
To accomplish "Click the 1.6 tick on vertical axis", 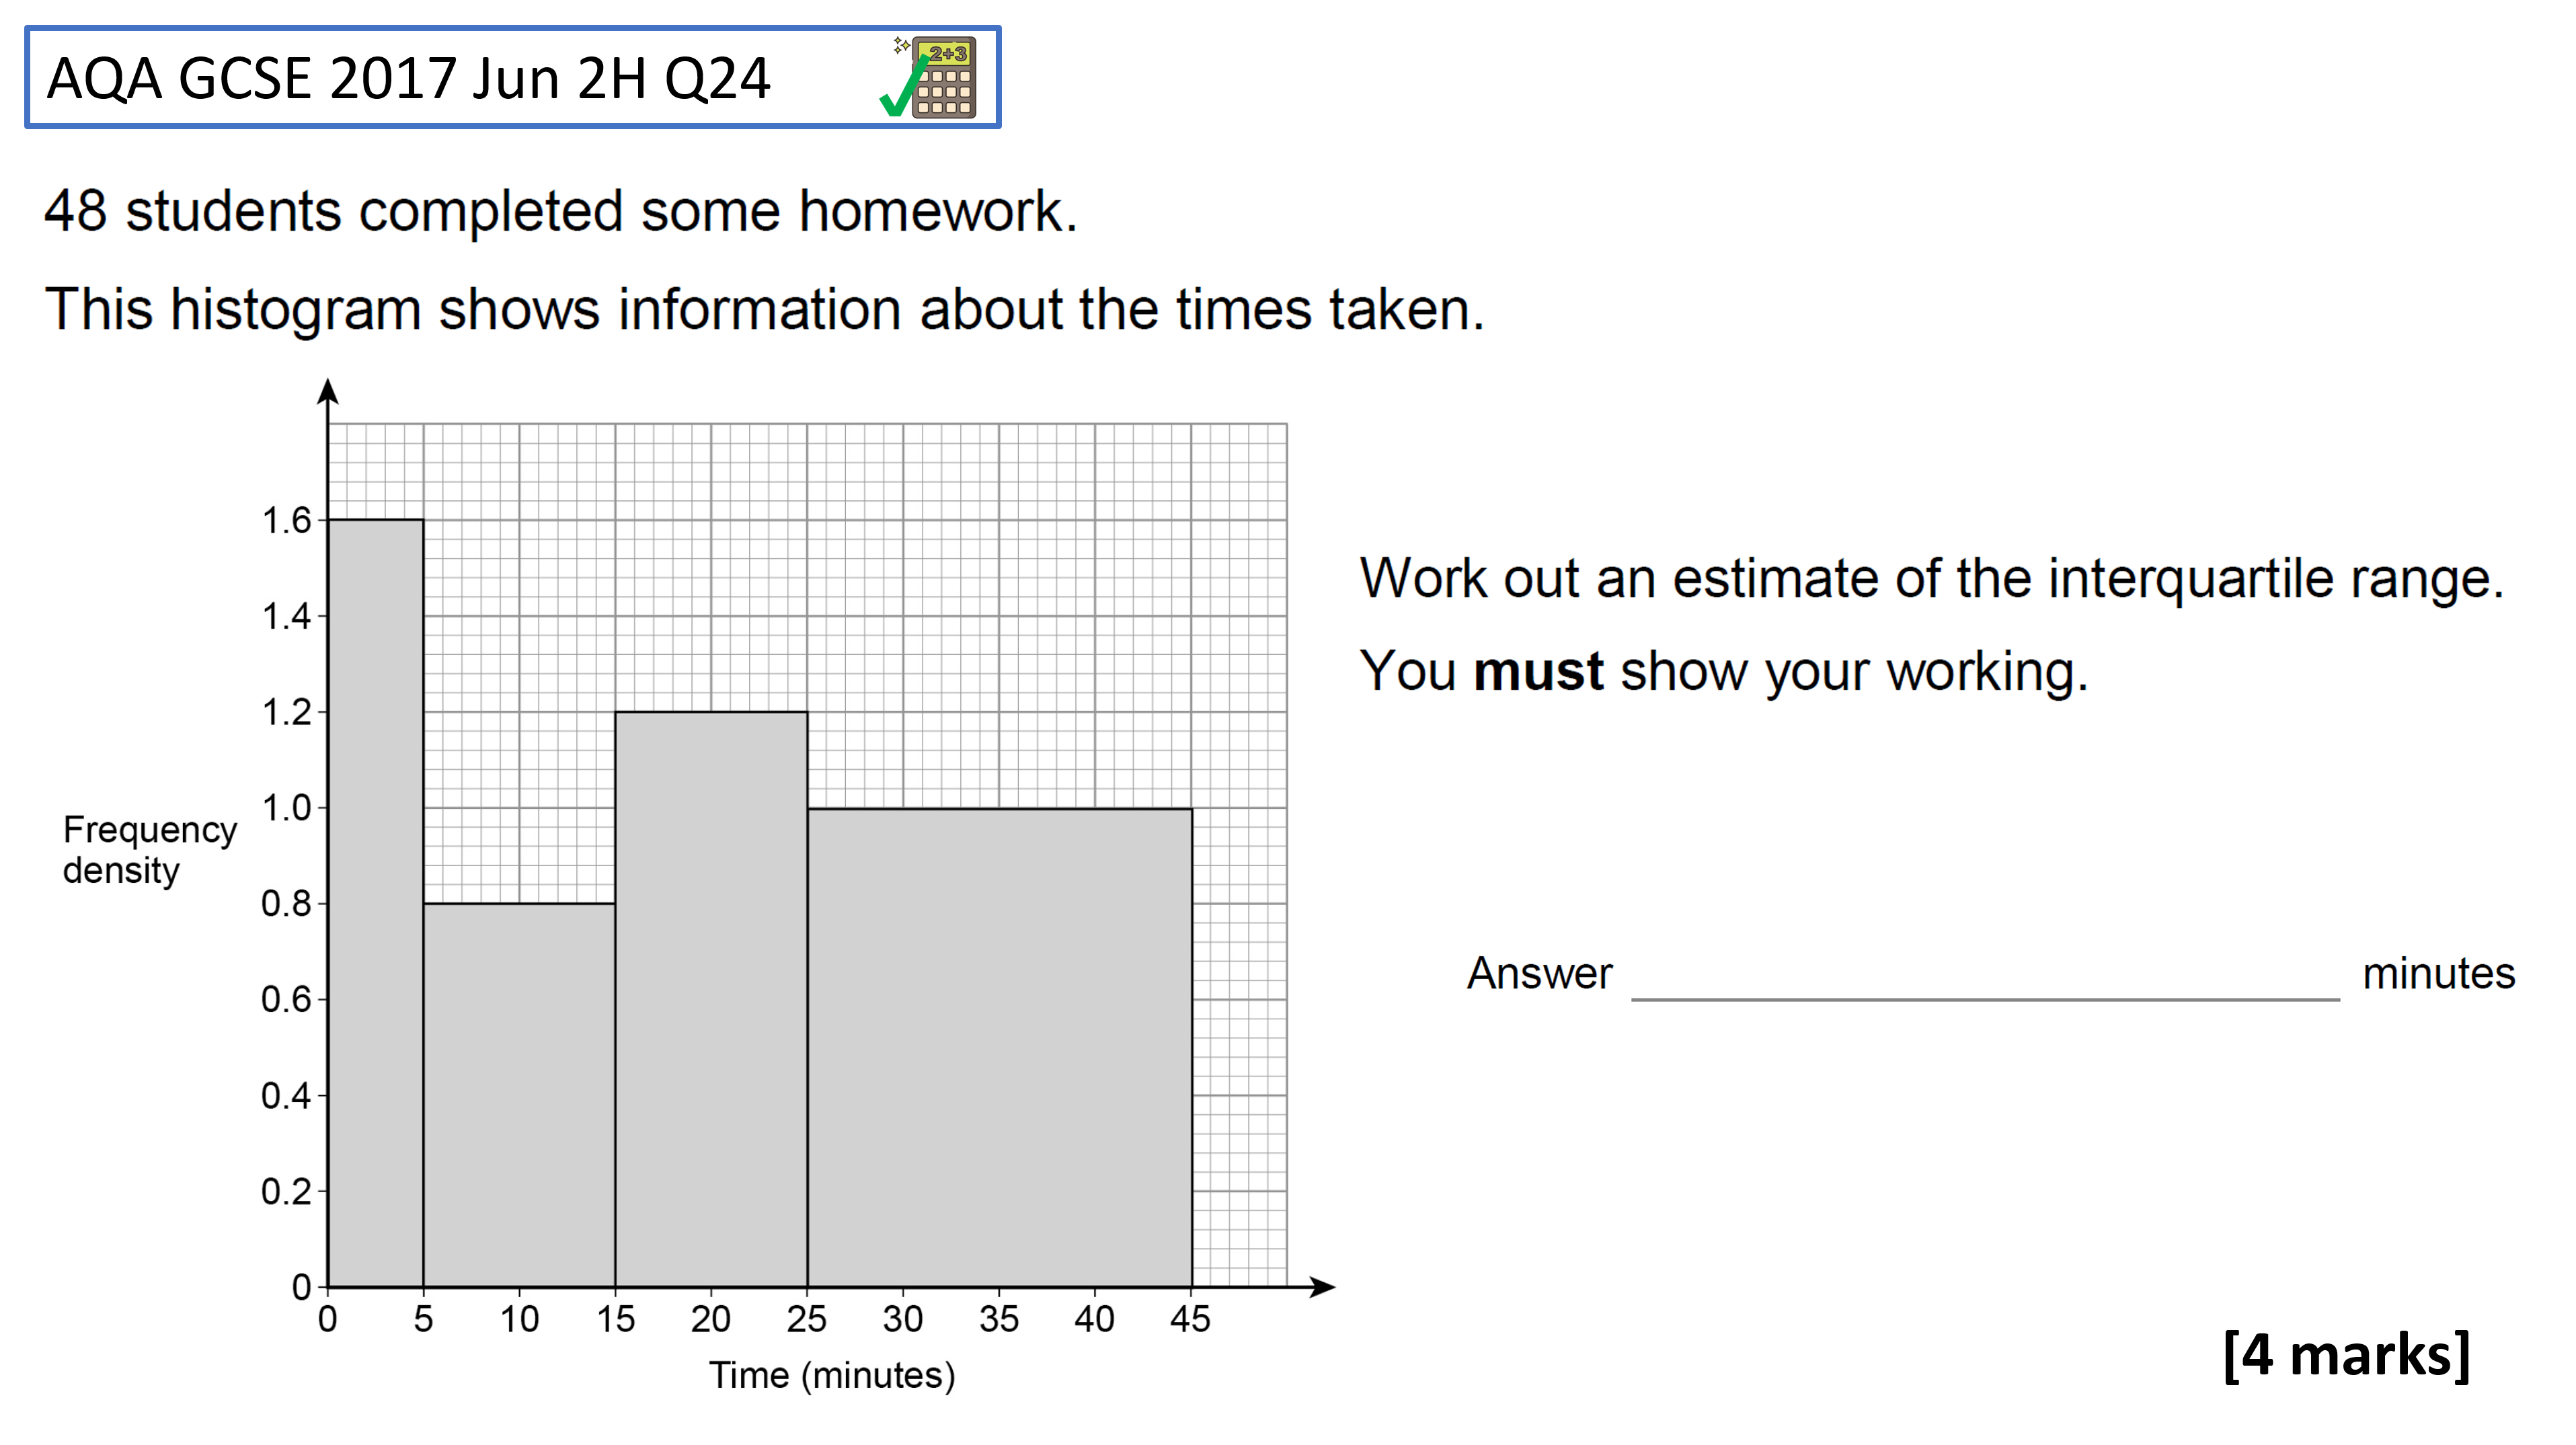I will click(x=287, y=520).
